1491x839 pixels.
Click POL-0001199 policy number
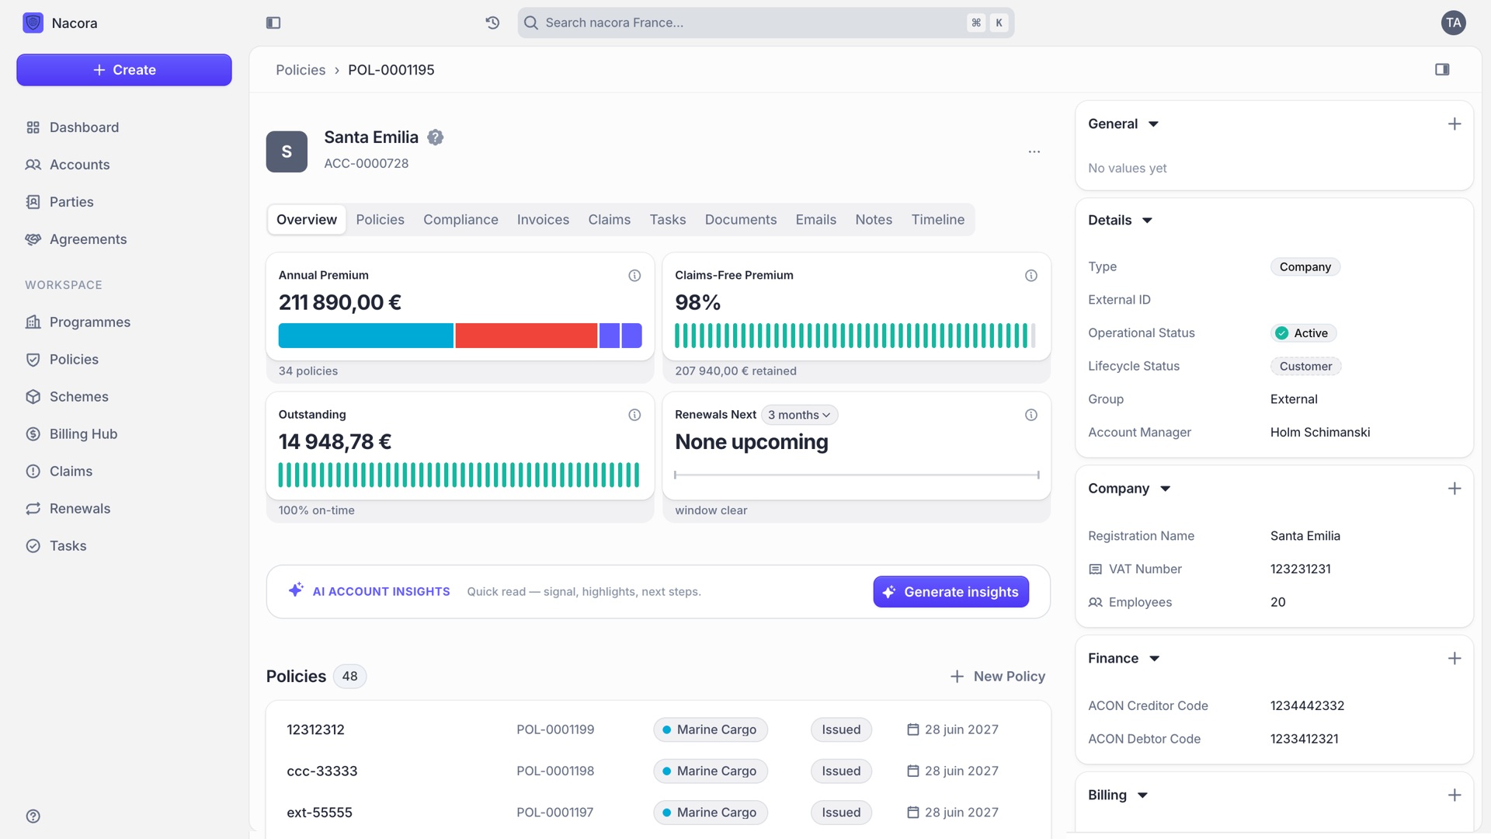[555, 729]
